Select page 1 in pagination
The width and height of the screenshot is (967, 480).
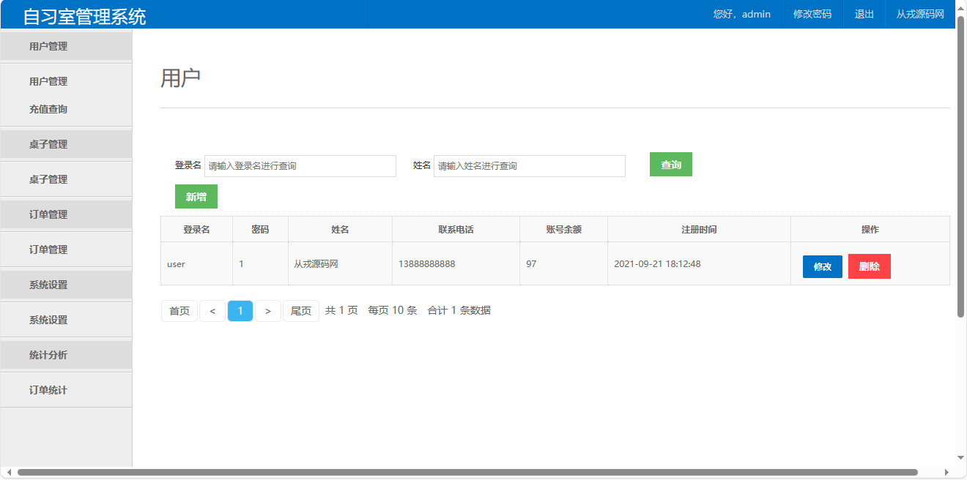click(240, 311)
